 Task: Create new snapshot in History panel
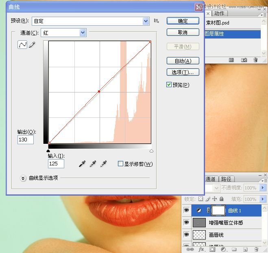[244, 60]
